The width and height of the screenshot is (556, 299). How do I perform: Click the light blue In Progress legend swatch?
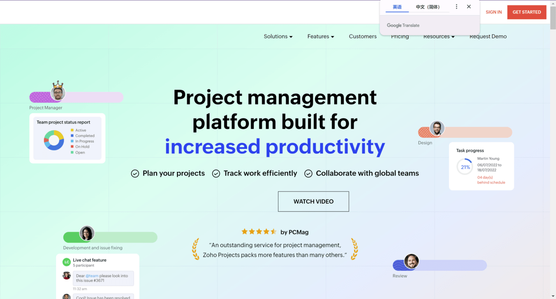[x=72, y=141]
